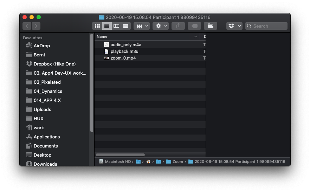Click the Favourites sidebar heading
Viewport: 310px width, 192px height.
32,38
